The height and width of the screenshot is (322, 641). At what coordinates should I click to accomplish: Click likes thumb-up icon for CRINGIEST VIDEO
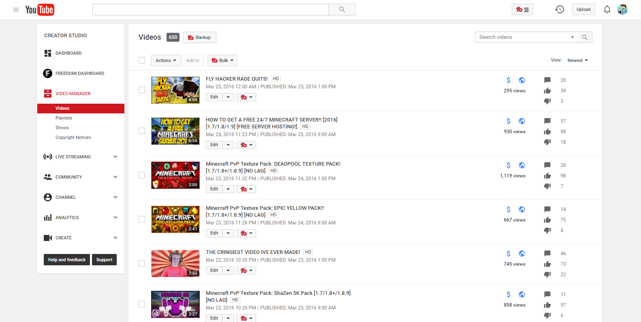coord(547,264)
